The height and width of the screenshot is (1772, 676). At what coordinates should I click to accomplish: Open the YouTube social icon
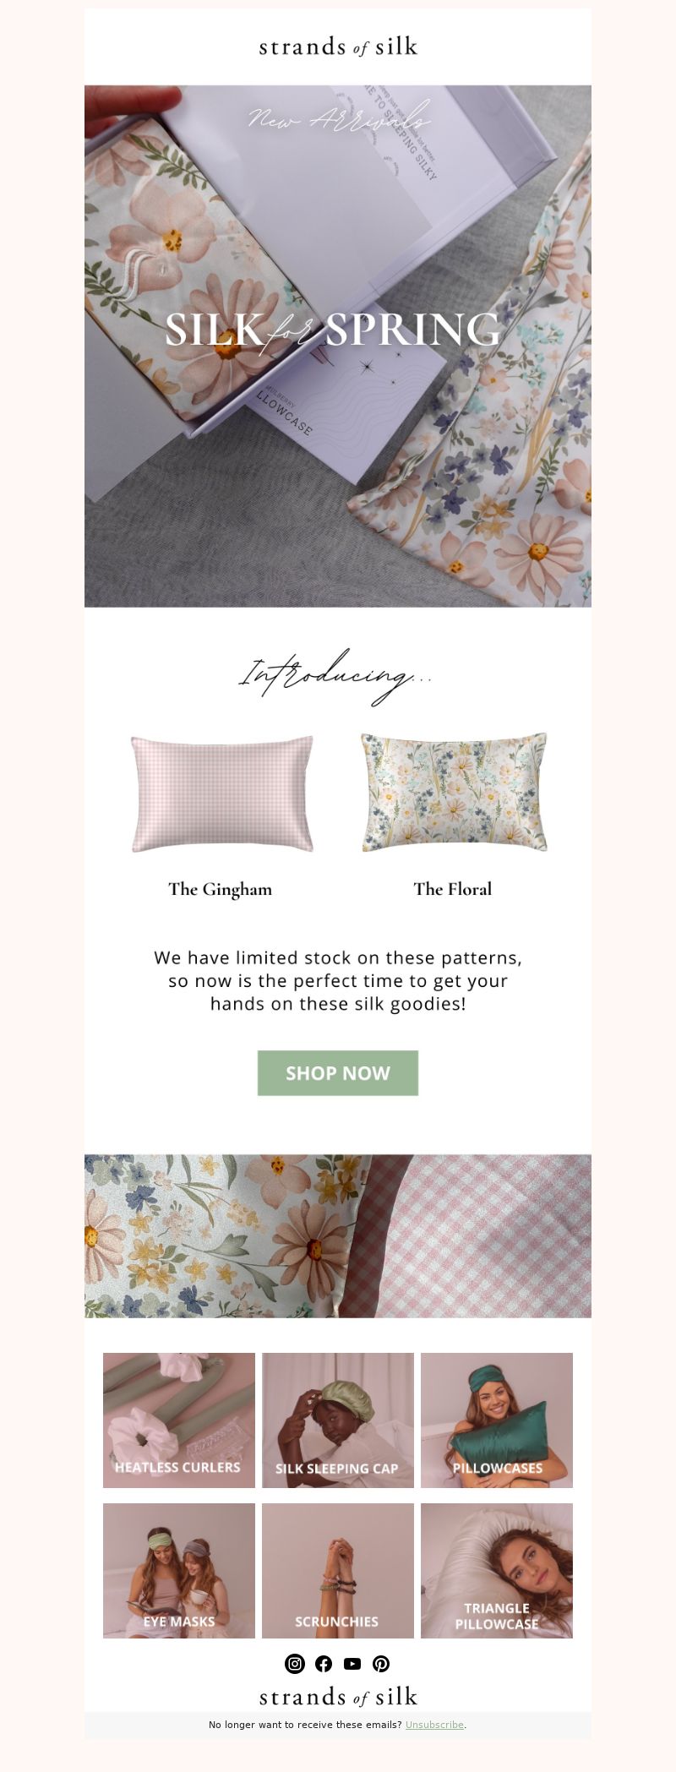[352, 1663]
